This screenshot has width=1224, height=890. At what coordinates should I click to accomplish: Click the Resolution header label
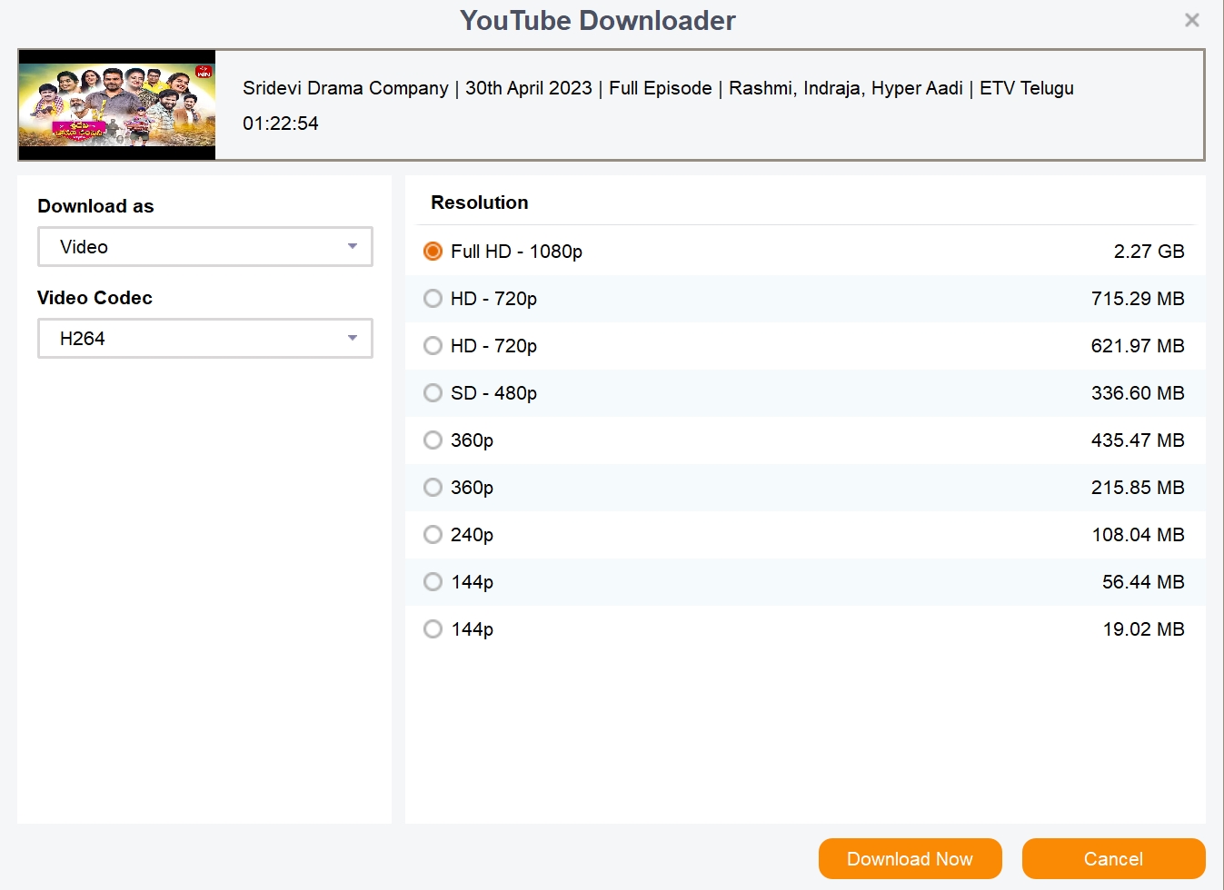pyautogui.click(x=480, y=203)
